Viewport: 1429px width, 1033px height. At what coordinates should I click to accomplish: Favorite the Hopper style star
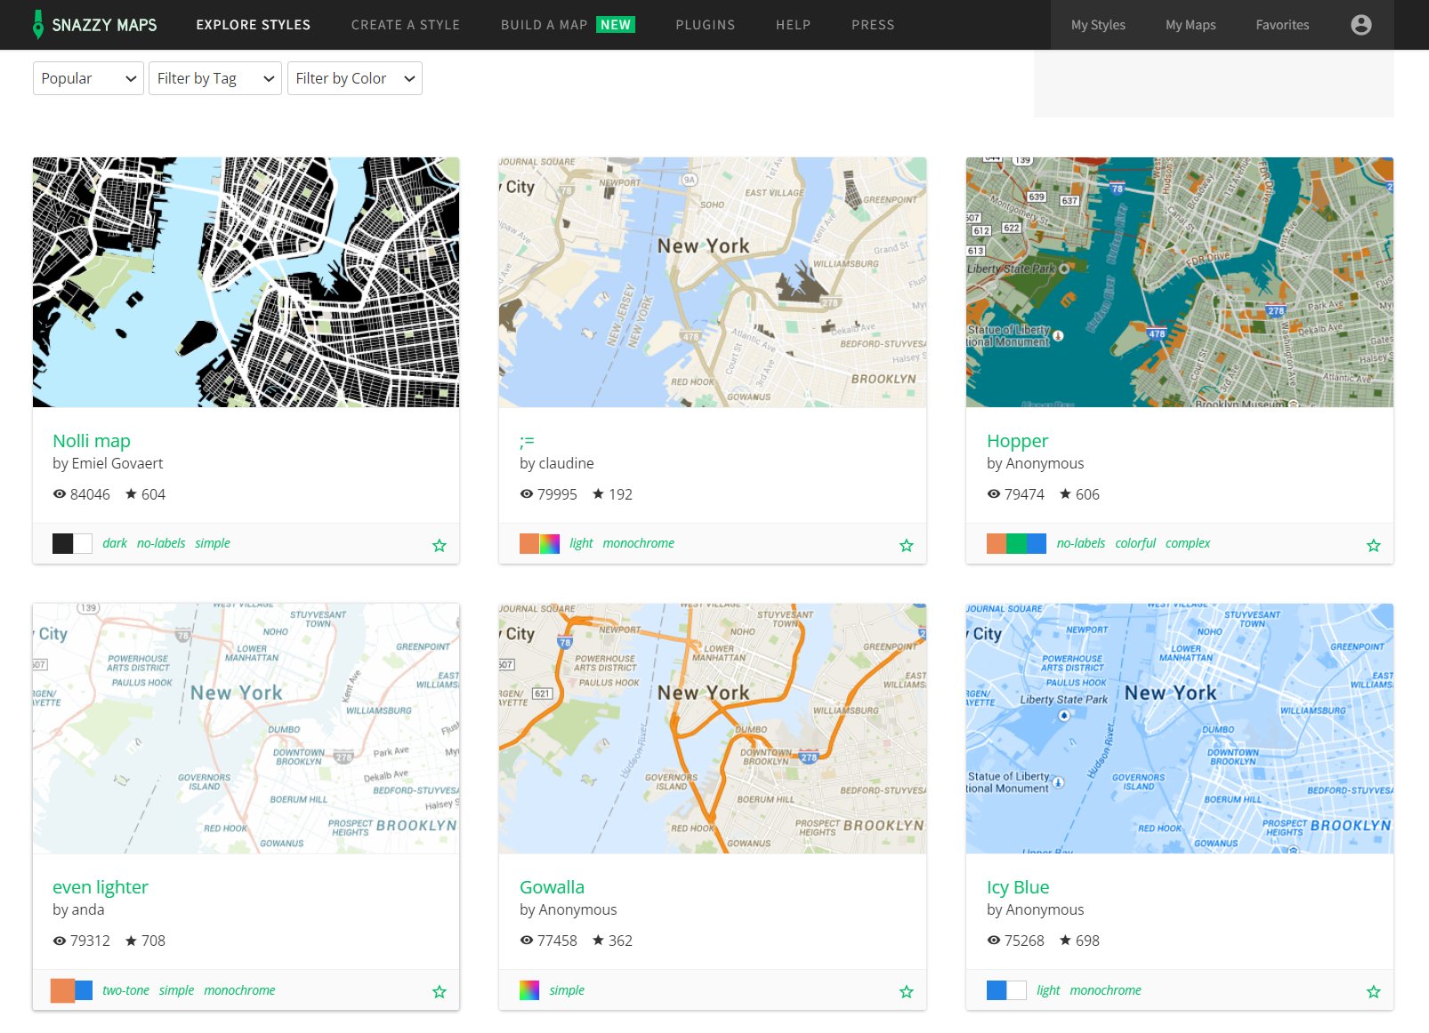[1374, 545]
